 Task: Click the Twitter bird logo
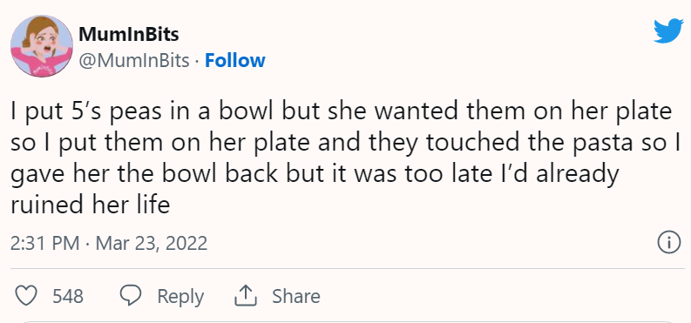pos(668,30)
